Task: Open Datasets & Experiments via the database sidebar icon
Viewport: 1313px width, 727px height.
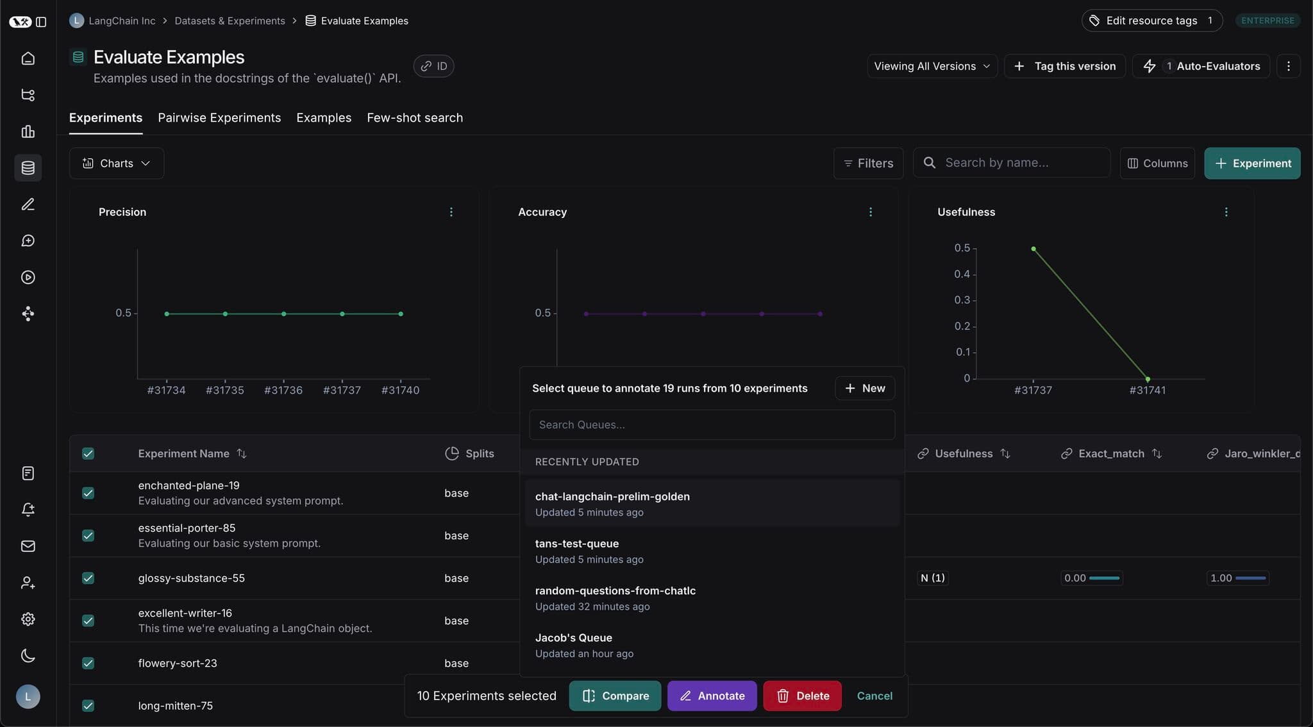Action: [28, 168]
